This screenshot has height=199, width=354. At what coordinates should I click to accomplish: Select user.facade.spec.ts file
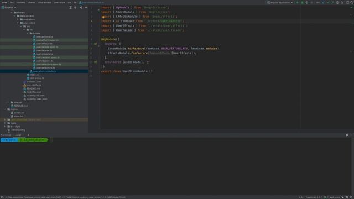(45, 47)
